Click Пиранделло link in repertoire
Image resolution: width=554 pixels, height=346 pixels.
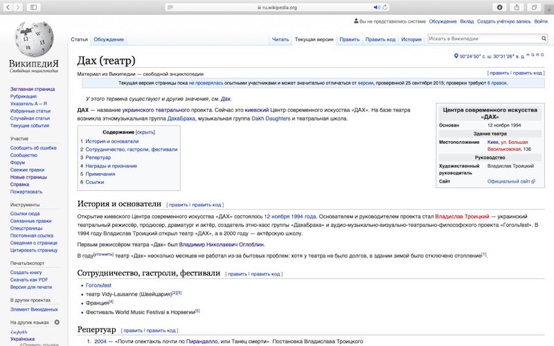pos(202,341)
